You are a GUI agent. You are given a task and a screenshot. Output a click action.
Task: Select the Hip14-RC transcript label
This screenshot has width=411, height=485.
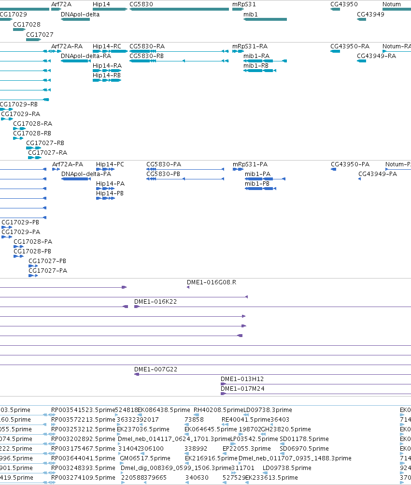(107, 46)
